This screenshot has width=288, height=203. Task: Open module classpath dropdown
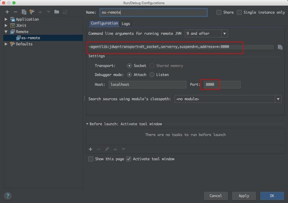click(x=228, y=99)
